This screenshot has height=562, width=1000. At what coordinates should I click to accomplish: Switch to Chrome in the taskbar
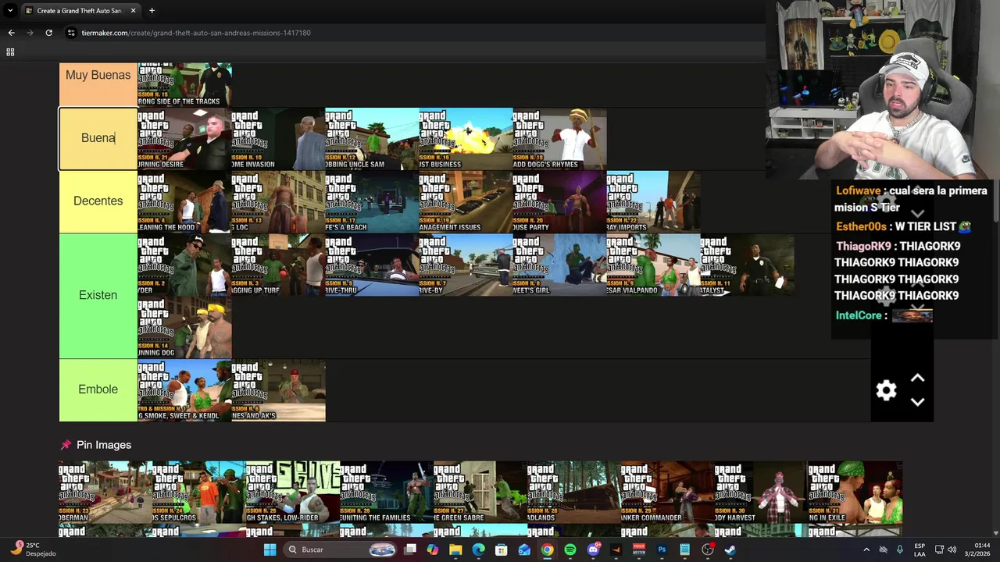547,550
